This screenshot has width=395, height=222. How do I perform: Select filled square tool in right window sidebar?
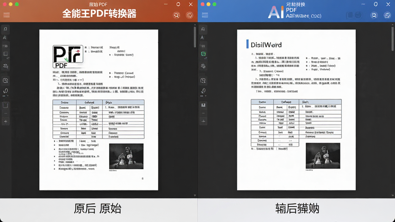point(203,105)
